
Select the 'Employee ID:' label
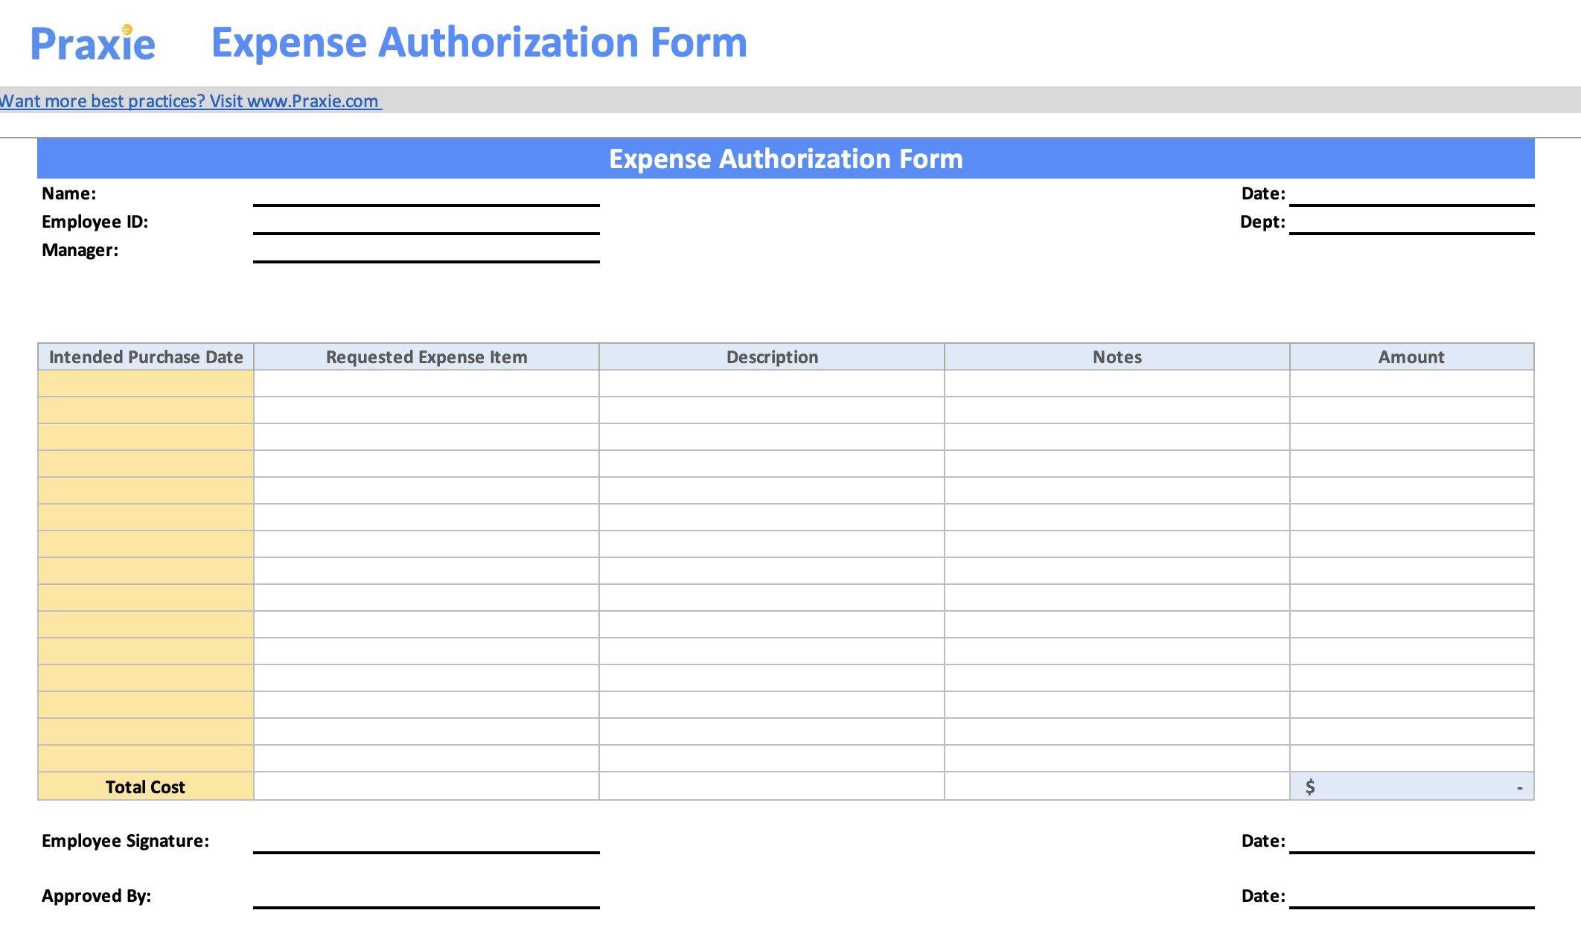coord(95,222)
